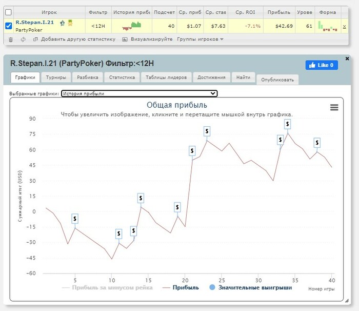Sort by the Фильтр column header

click(98, 12)
